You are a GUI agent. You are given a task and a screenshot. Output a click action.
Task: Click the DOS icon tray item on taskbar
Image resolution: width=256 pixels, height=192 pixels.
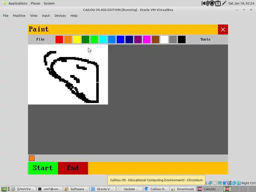click(x=227, y=189)
